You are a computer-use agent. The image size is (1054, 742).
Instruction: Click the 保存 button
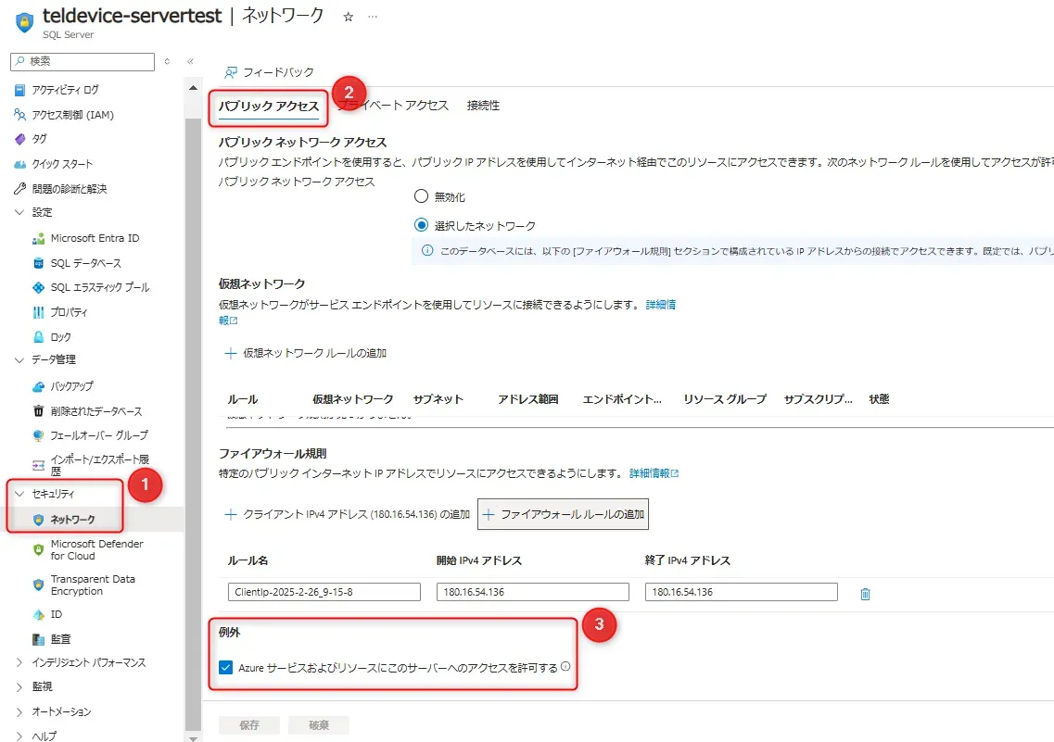coord(248,725)
